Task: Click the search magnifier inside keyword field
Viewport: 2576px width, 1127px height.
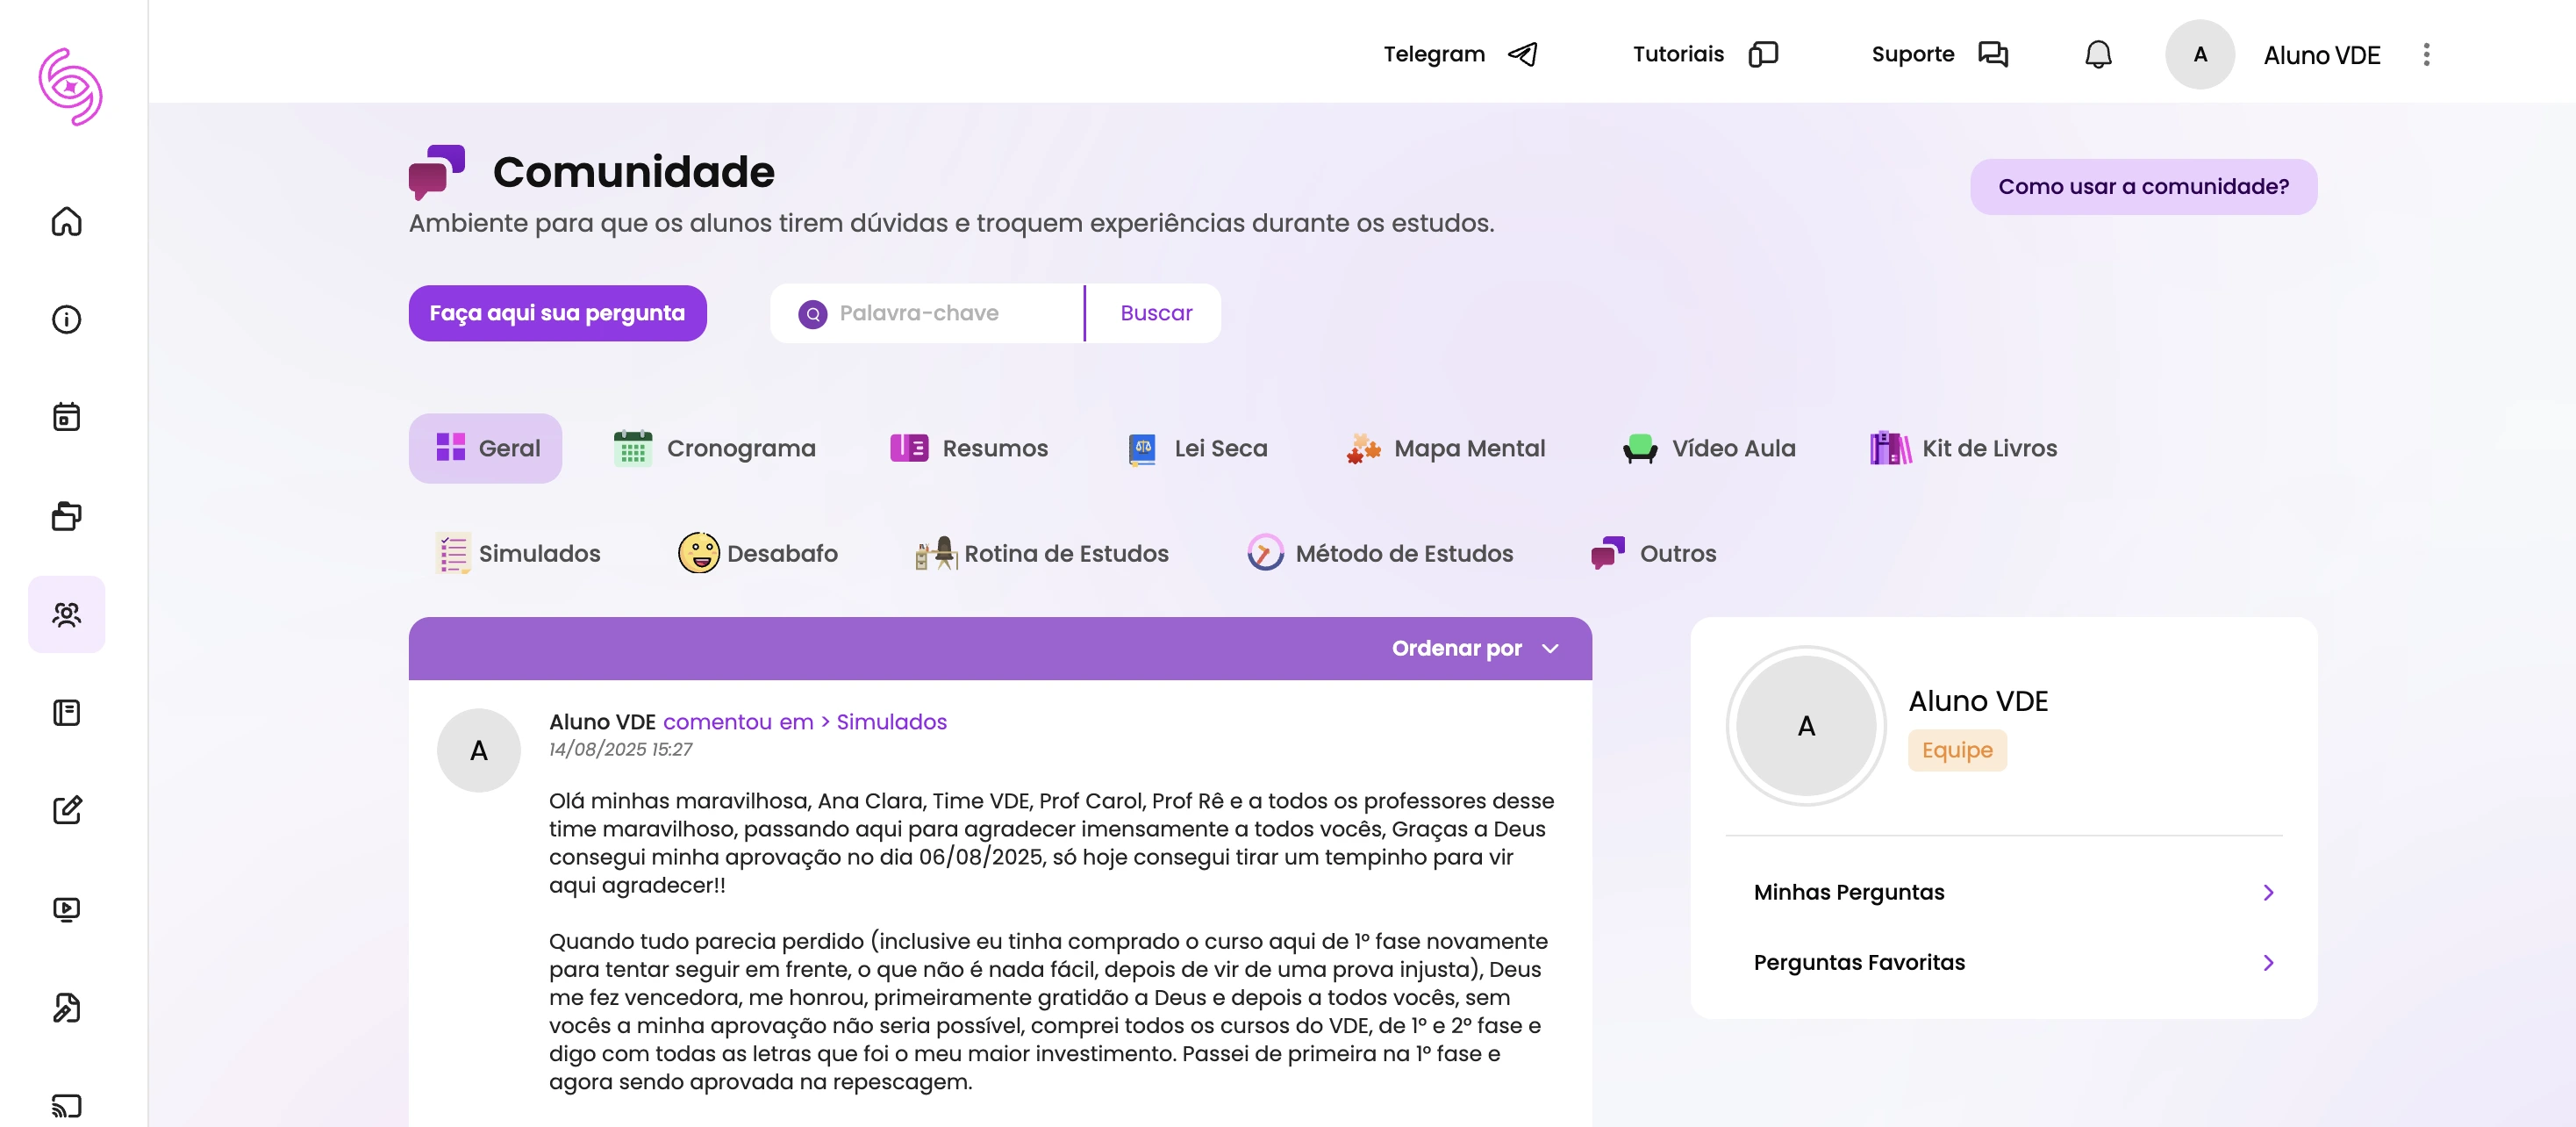Action: tap(813, 313)
